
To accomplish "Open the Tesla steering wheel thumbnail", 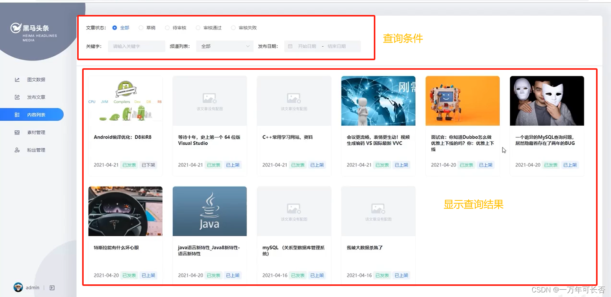I will point(126,211).
